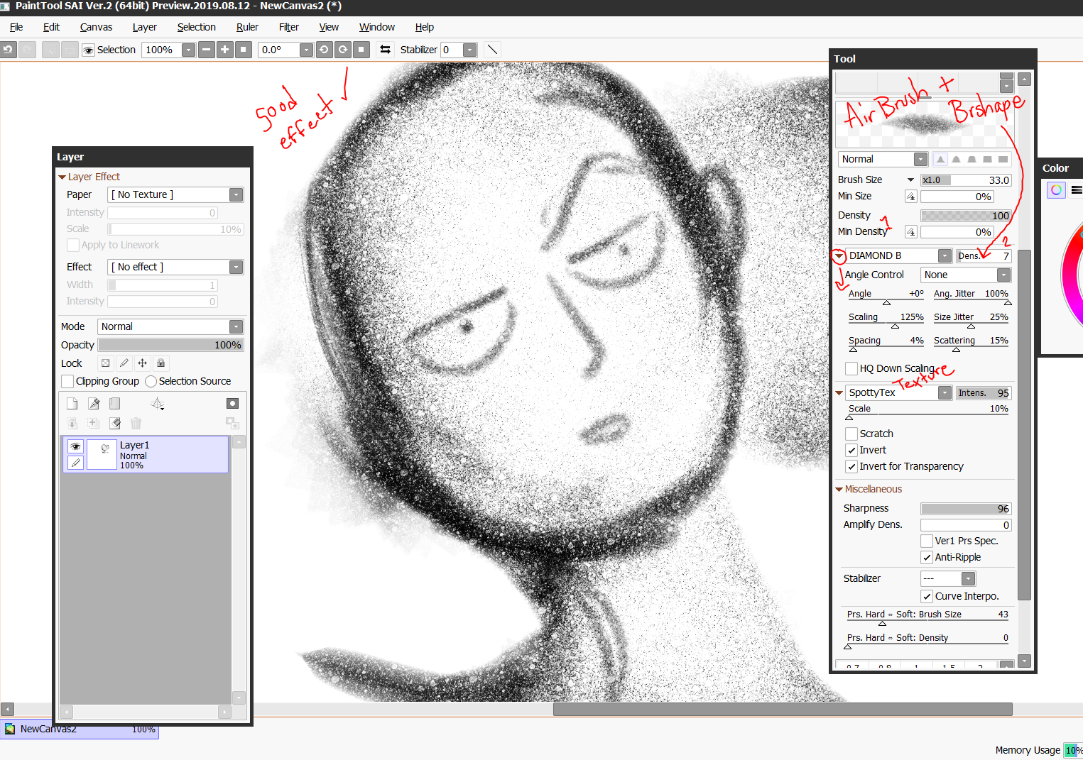1083x760 pixels.
Task: Uncheck the Invert checkbox
Action: [851, 450]
